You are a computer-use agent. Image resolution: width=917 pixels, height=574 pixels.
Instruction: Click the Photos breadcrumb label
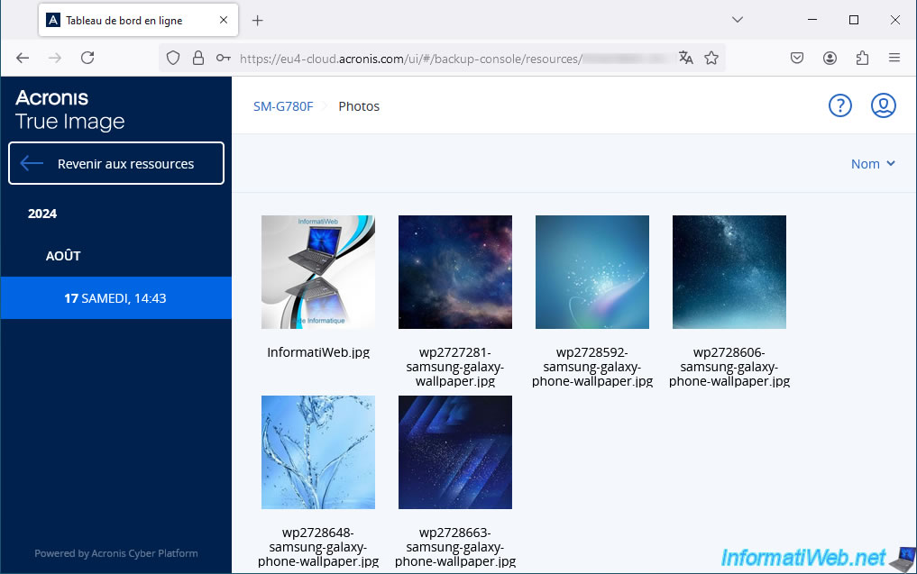(x=359, y=106)
